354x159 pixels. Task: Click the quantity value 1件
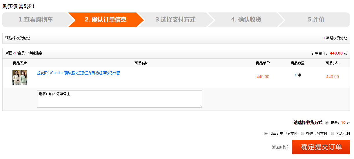point(297,75)
